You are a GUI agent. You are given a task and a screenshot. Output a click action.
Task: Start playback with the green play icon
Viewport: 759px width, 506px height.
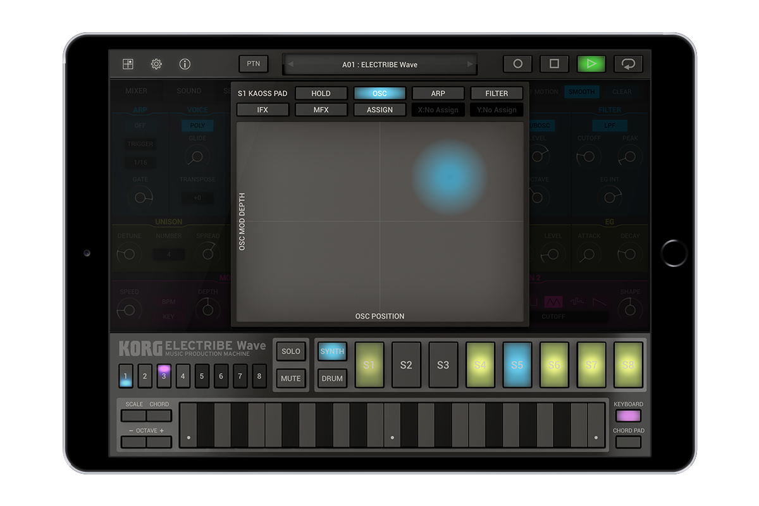point(591,64)
